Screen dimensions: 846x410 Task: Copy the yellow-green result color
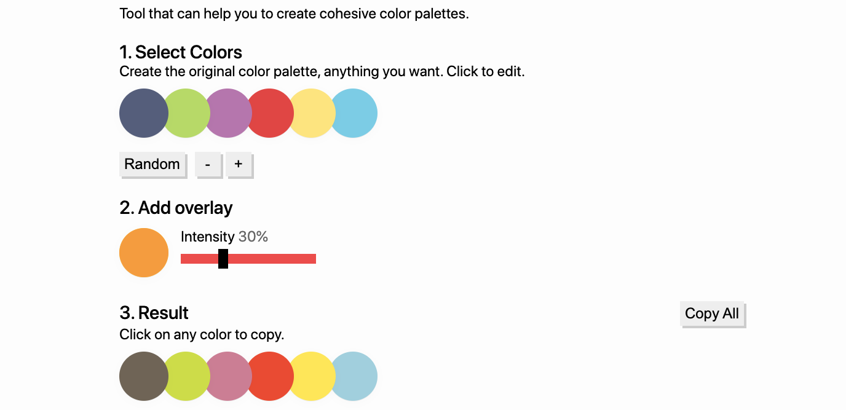(x=187, y=376)
